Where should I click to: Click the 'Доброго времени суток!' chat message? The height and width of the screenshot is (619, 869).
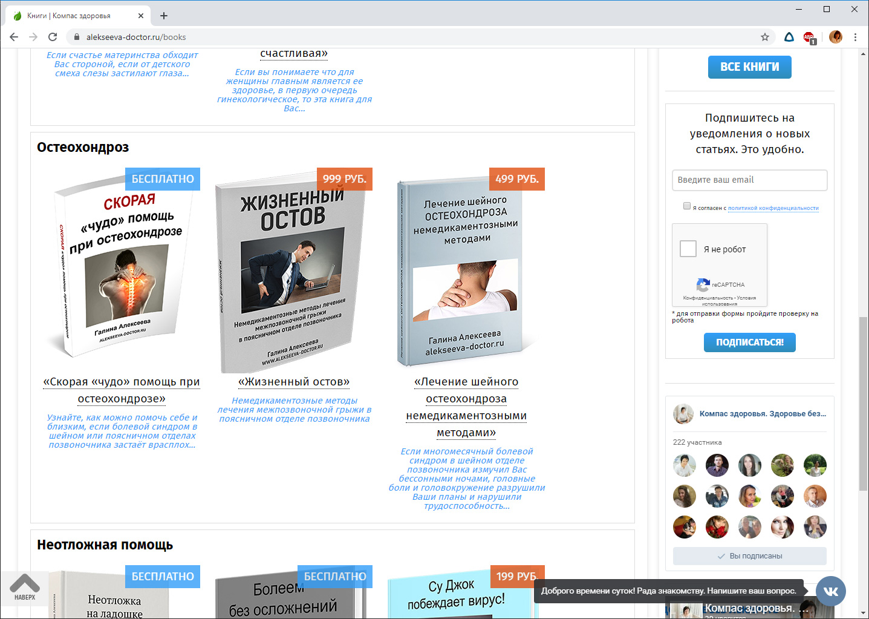click(x=669, y=591)
